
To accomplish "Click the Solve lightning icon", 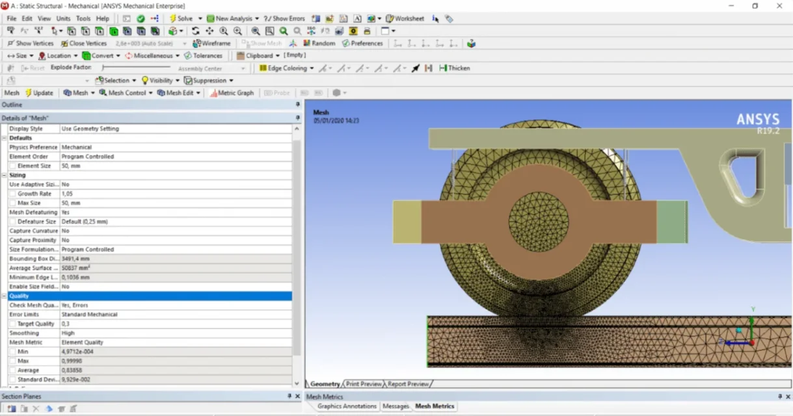I will click(172, 19).
